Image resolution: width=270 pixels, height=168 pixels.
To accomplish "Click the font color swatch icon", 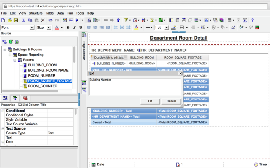I will pos(57,28).
